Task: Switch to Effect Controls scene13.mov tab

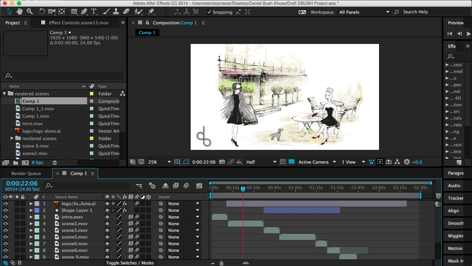Action: point(78,23)
